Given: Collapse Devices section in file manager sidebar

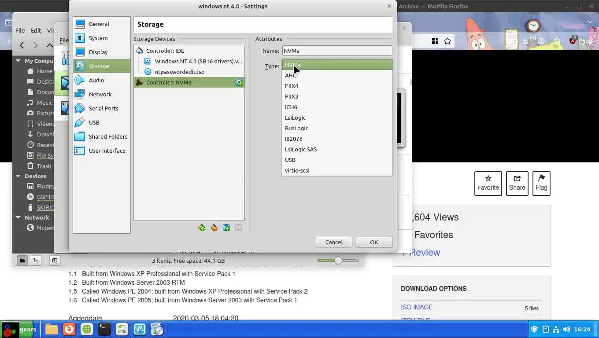Looking at the screenshot, I should point(18,176).
